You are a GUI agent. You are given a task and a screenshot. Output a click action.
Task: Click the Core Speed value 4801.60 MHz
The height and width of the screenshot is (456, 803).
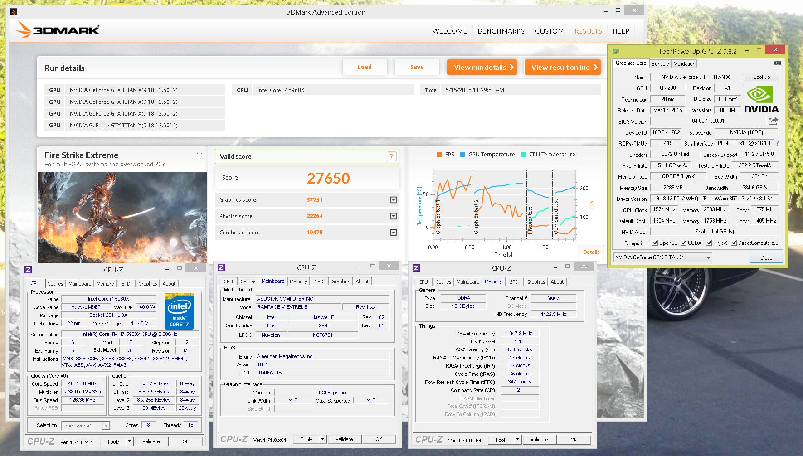pos(83,383)
